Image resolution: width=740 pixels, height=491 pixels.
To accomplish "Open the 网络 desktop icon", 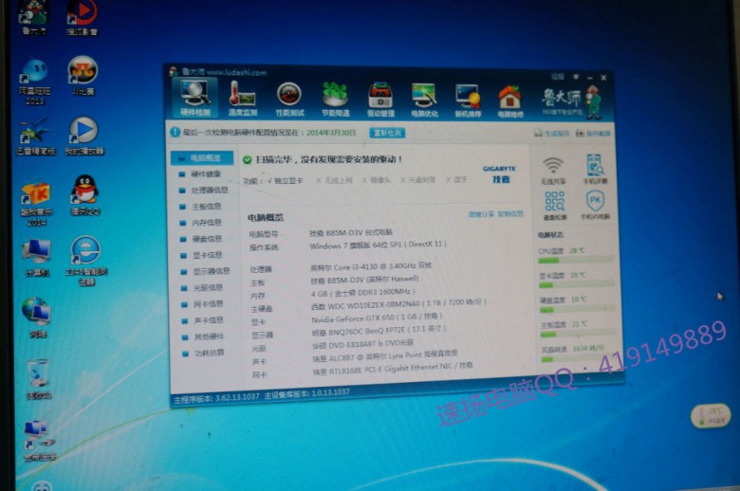I will (x=37, y=318).
